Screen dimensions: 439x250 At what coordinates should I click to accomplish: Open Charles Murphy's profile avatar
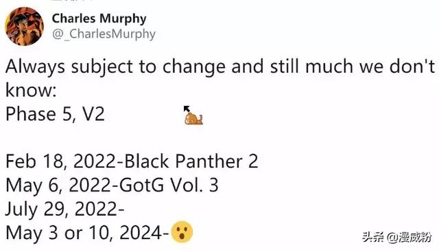pyautogui.click(x=25, y=26)
